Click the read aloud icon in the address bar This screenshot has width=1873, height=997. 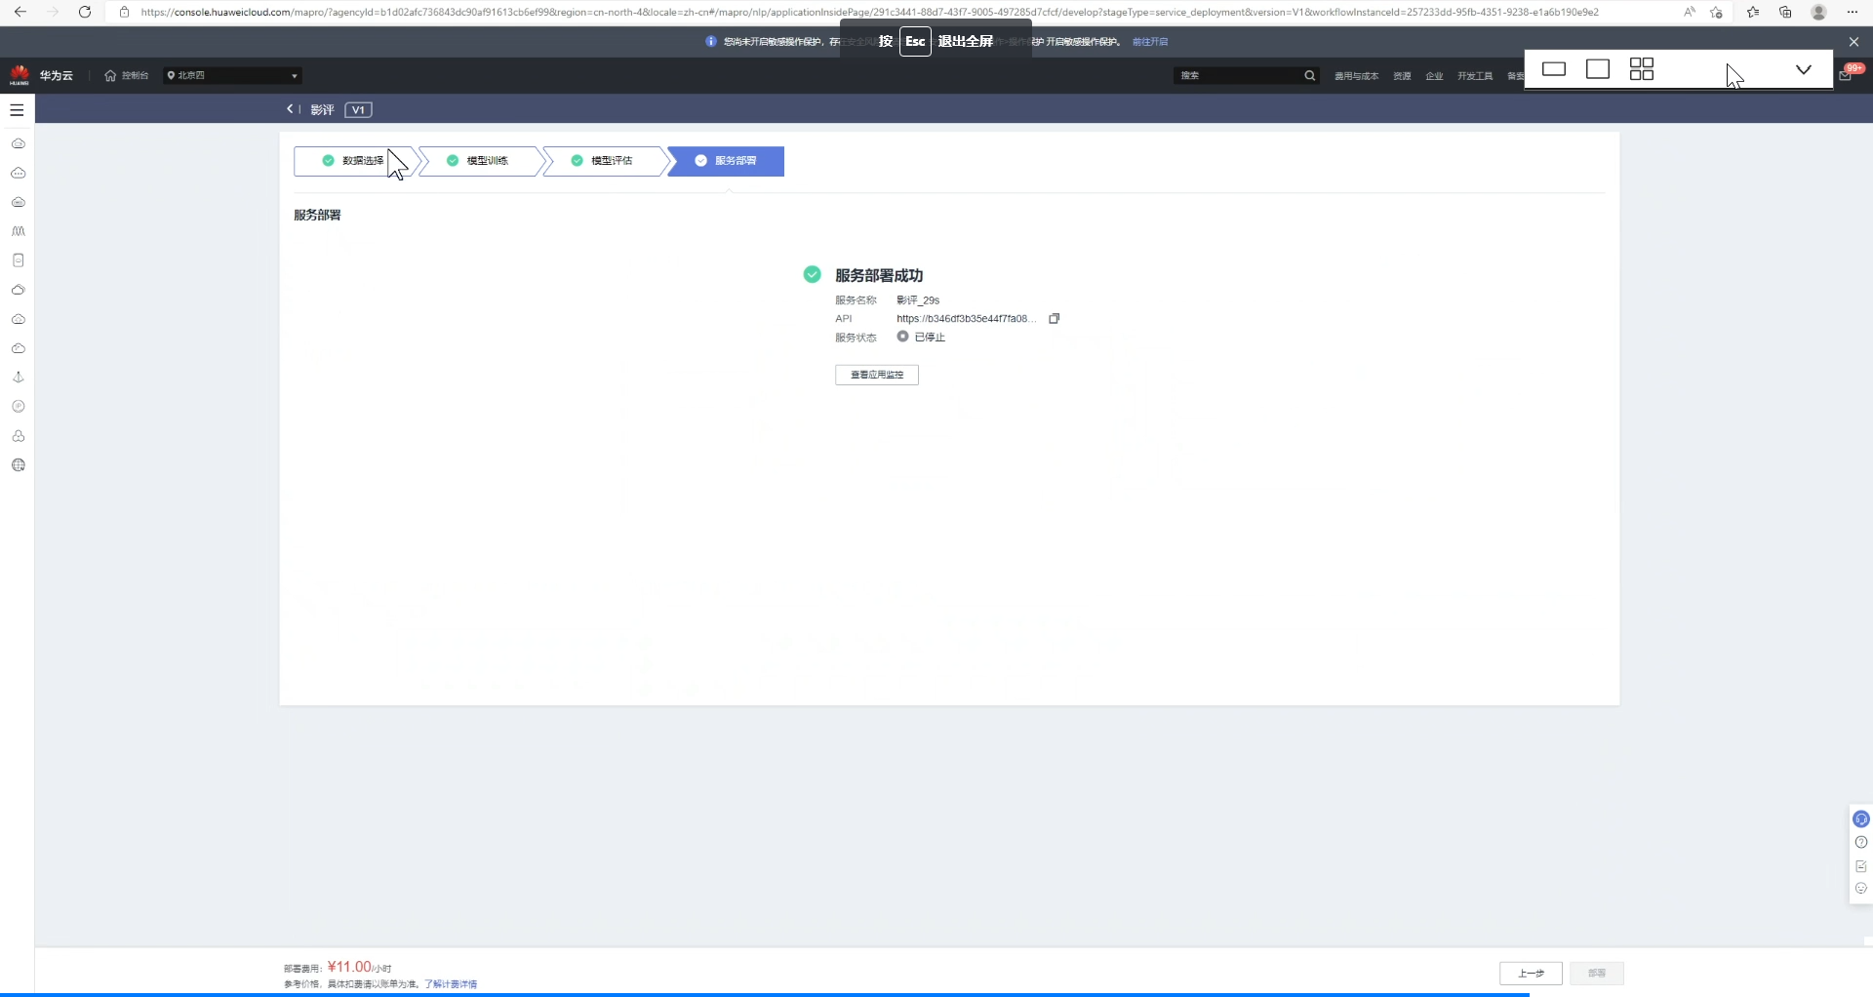point(1690,12)
